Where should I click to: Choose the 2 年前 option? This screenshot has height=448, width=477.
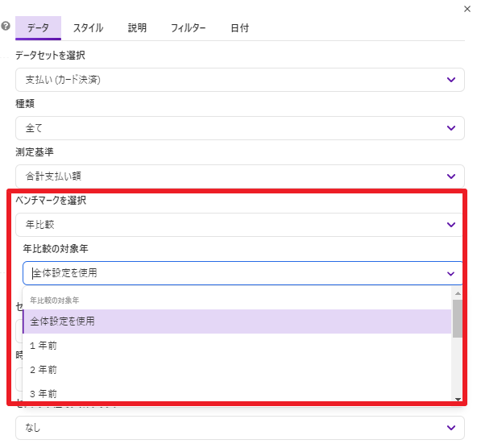(x=237, y=370)
